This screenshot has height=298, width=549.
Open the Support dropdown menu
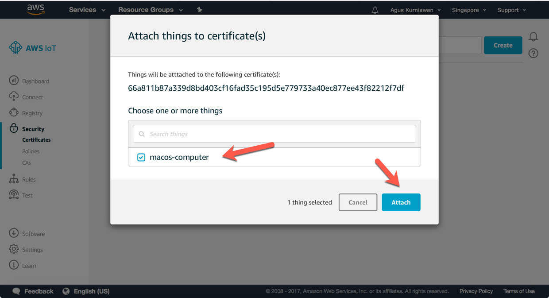[512, 10]
